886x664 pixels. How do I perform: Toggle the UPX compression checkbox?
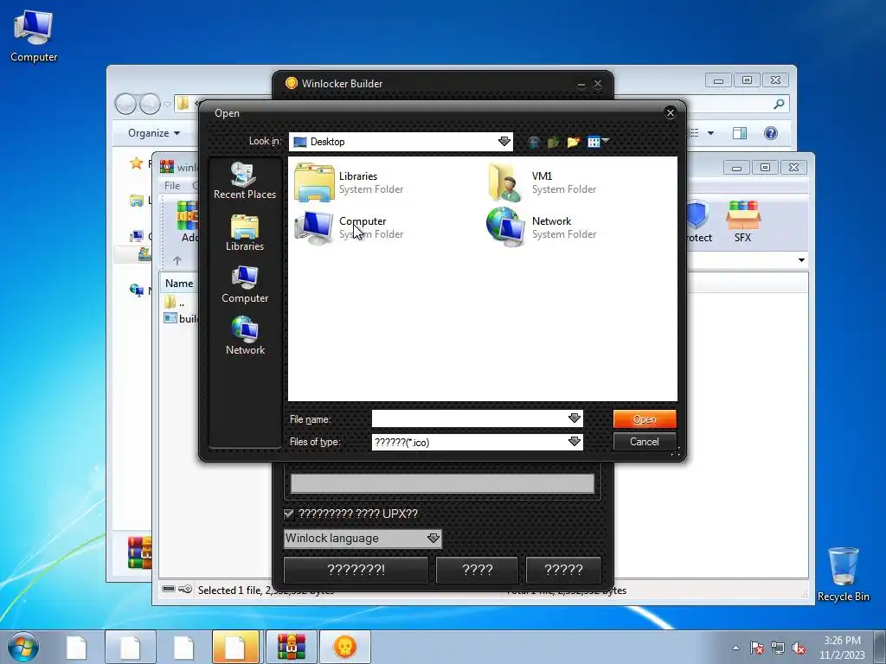pos(289,514)
